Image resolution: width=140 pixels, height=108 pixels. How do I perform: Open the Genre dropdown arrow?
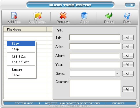(x=117, y=74)
